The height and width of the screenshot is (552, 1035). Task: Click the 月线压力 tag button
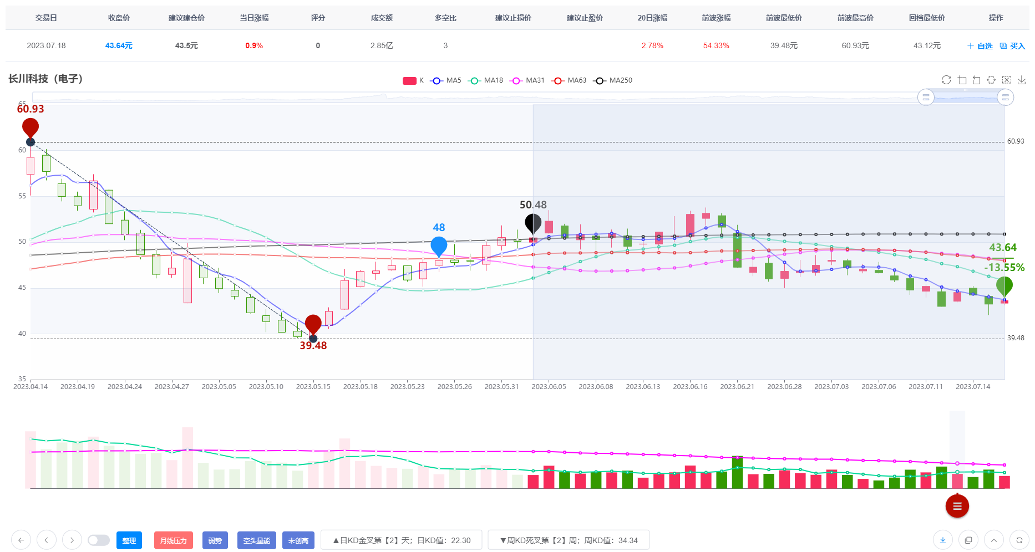(x=174, y=540)
